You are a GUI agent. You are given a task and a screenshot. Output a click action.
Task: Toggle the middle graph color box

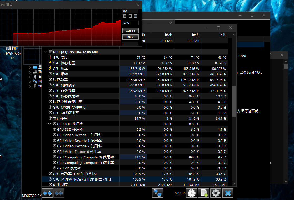(130, 16)
